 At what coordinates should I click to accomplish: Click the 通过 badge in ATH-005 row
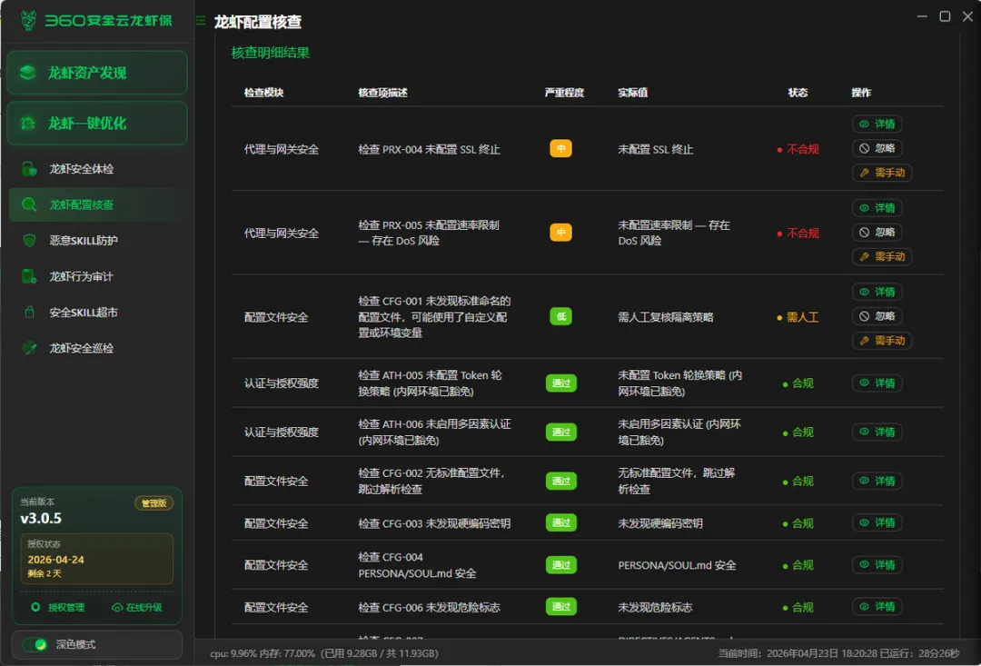tap(560, 383)
